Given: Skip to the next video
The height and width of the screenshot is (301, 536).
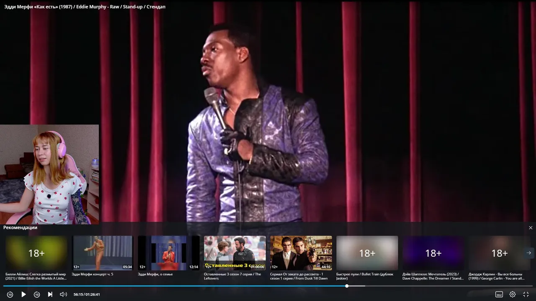Looking at the screenshot, I should [50, 294].
